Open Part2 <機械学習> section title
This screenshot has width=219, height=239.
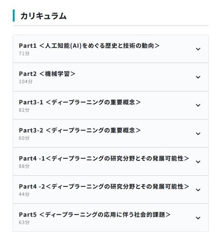(47, 74)
